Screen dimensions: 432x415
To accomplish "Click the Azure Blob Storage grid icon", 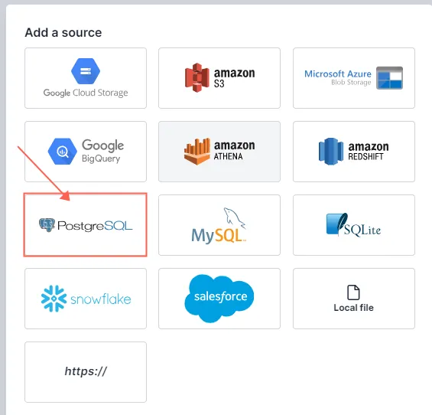I will click(389, 78).
